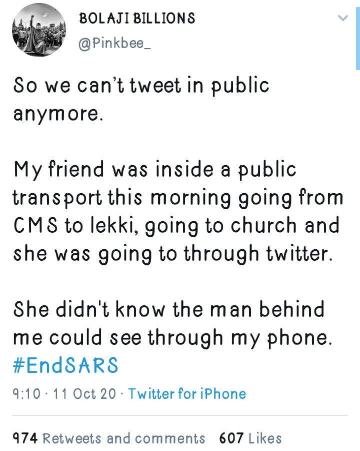Click the word 'anymore.' in the tweet
The image size is (360, 451).
pyautogui.click(x=58, y=114)
